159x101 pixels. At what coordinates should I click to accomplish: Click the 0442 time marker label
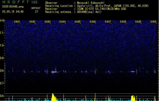(x=32, y=22)
